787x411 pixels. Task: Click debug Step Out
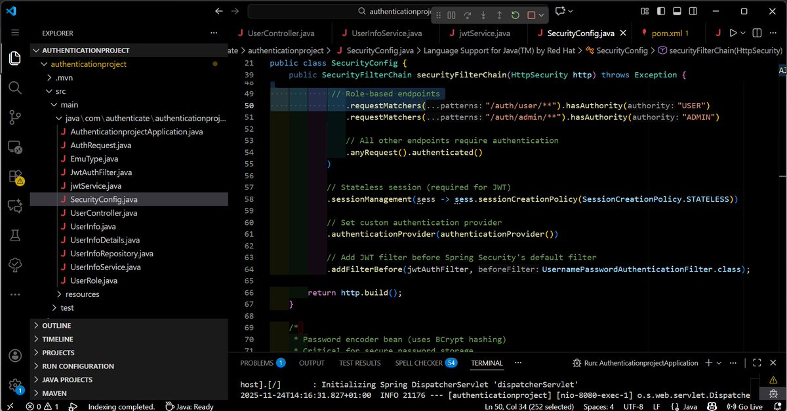coord(499,15)
